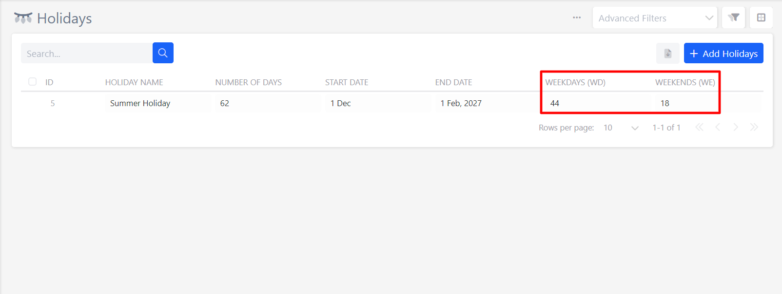Open the grid column layout icon
This screenshot has height=294, width=782.
pos(761,18)
